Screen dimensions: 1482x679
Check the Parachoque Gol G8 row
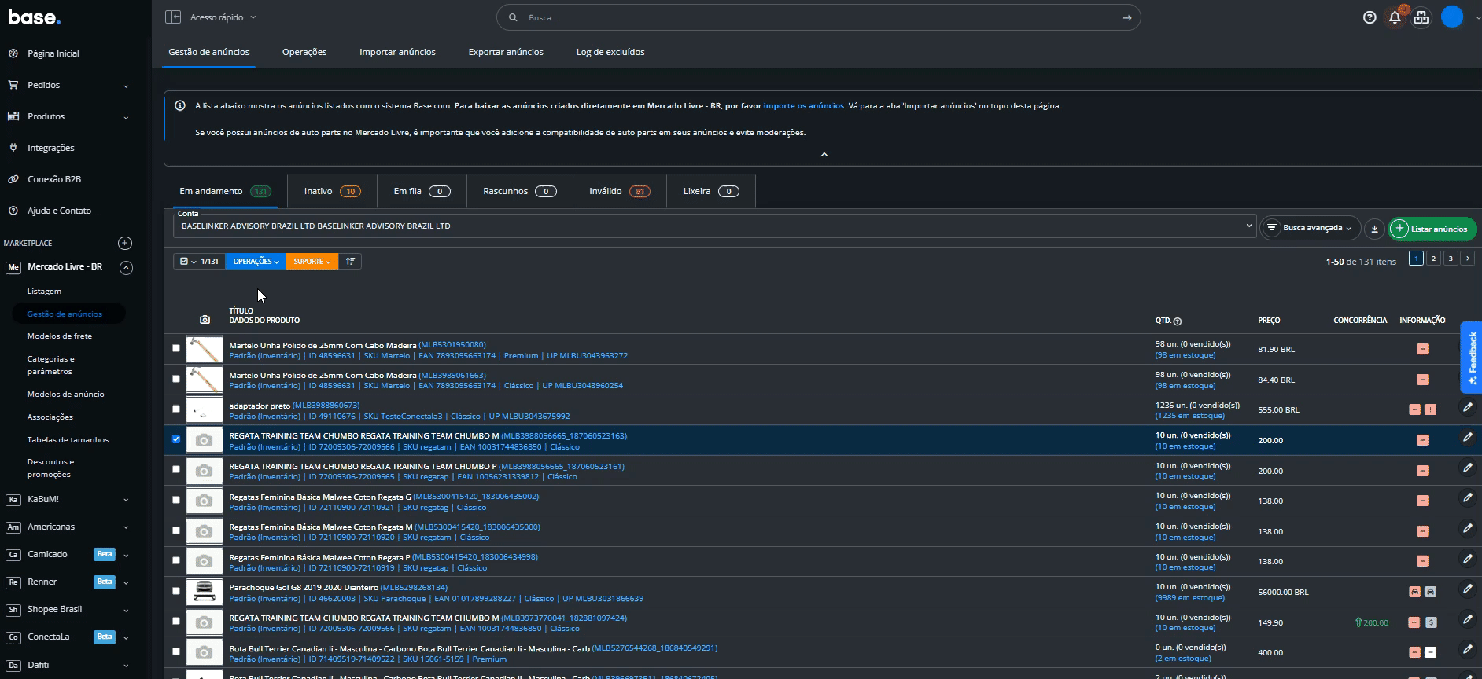[176, 591]
